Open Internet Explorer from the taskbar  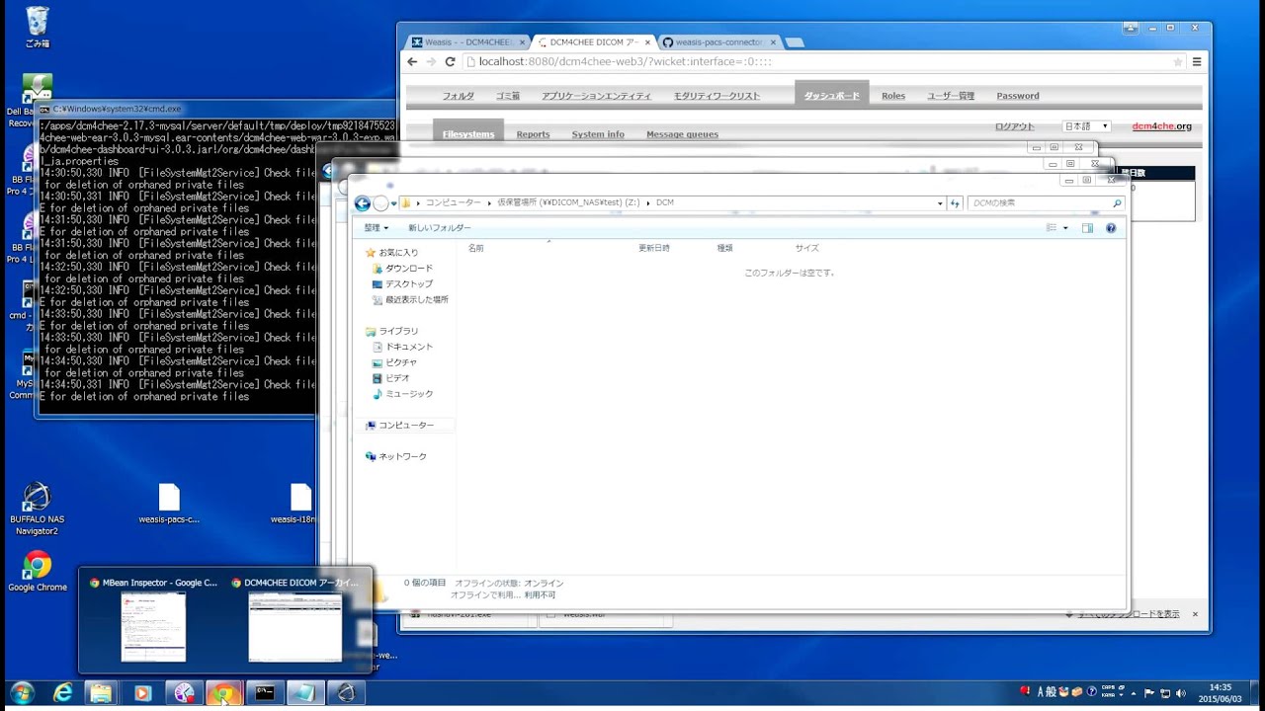[62, 693]
